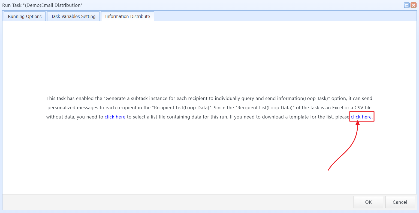The height and width of the screenshot is (213, 419).
Task: Close the dialog using the red X icon
Action: 413,5
